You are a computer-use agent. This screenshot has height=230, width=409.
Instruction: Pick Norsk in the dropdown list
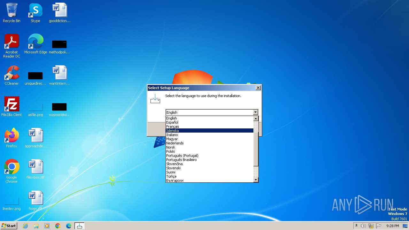(x=209, y=147)
